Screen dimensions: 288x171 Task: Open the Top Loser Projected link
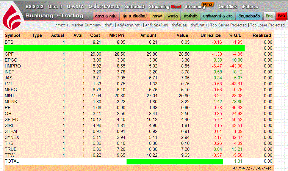click(267, 25)
